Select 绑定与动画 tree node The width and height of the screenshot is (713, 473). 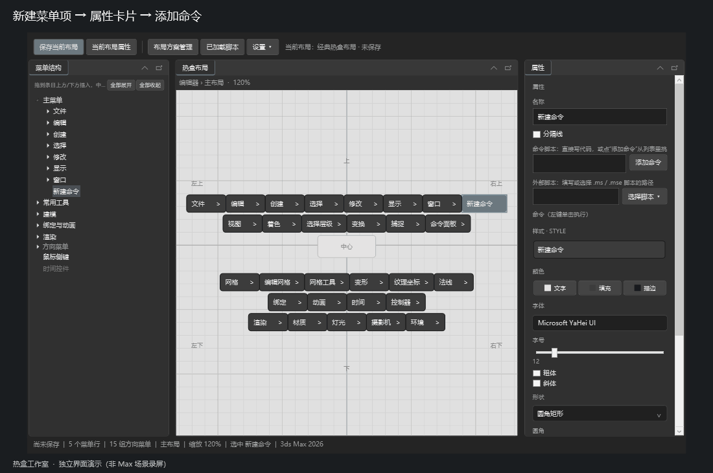click(x=59, y=225)
